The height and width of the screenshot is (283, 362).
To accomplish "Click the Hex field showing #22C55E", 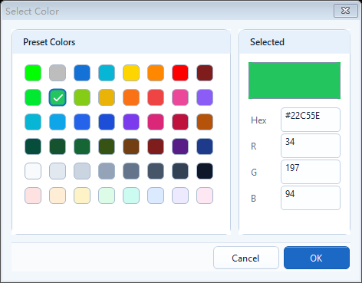I will (x=311, y=120).
